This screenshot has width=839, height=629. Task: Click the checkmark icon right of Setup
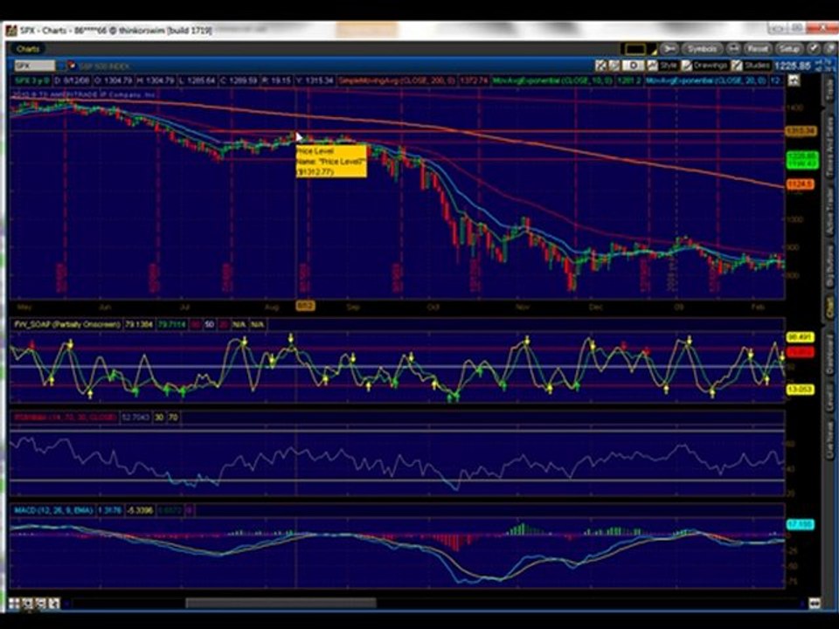point(814,49)
